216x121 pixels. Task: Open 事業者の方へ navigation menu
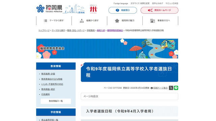pyautogui.click(x=160, y=21)
